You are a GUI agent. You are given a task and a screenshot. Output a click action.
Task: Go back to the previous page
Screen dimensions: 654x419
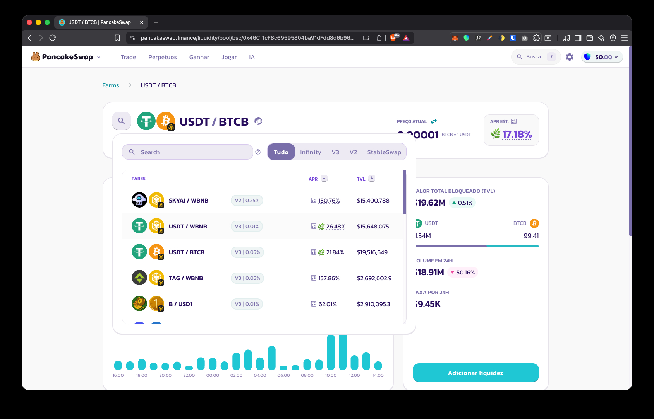coord(29,38)
